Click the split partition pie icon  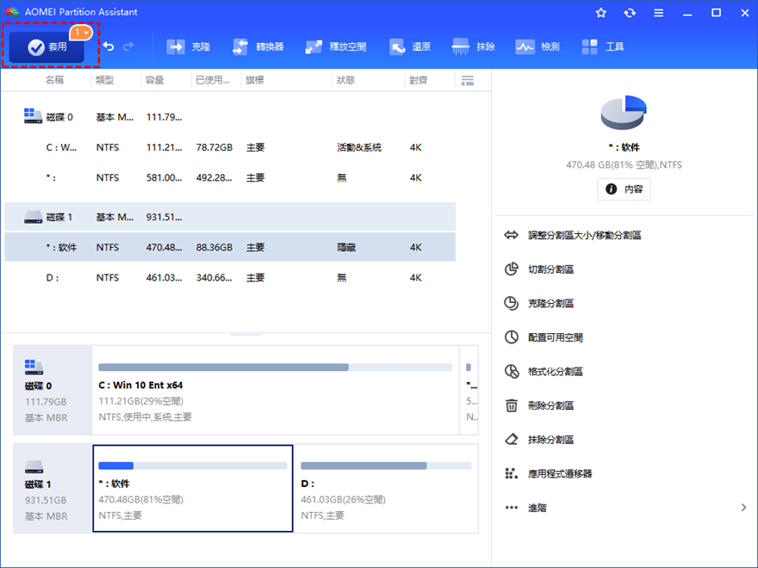[512, 269]
